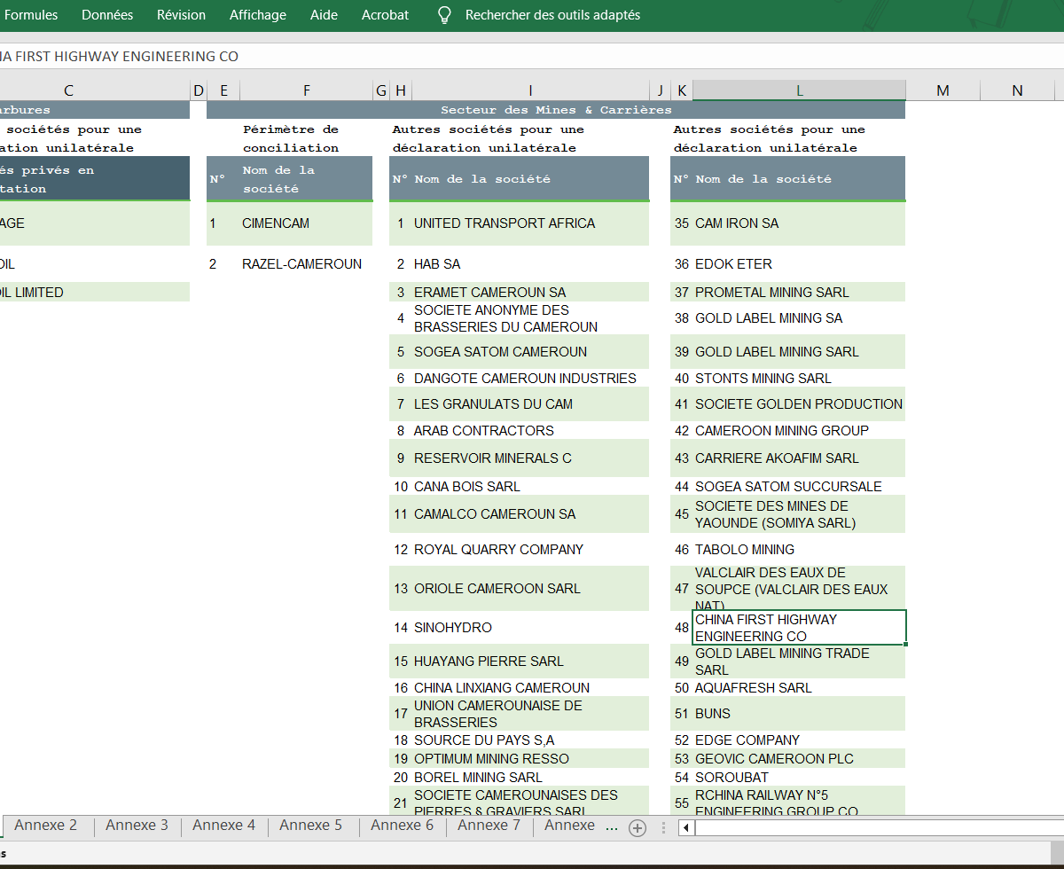Select RESERVOIR MINERALS C cell
The image size is (1064, 869).
pos(530,458)
